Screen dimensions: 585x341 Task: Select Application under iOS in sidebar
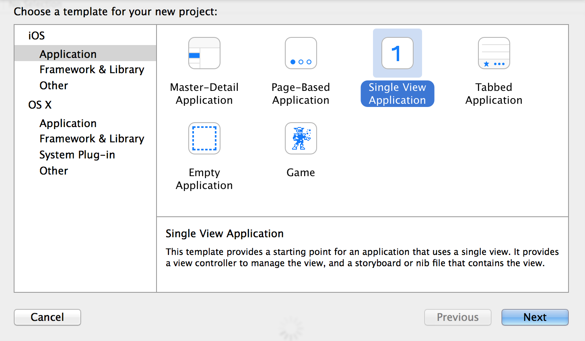pos(68,54)
